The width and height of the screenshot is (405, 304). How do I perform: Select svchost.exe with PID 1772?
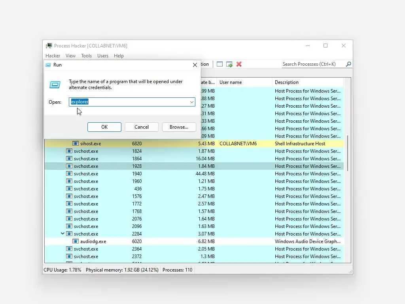pyautogui.click(x=194, y=204)
